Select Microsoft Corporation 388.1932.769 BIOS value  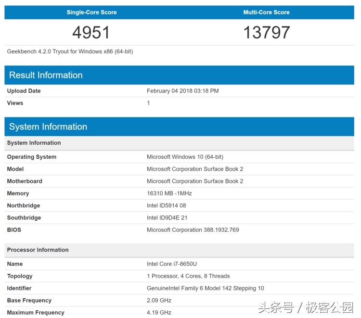pos(193,230)
